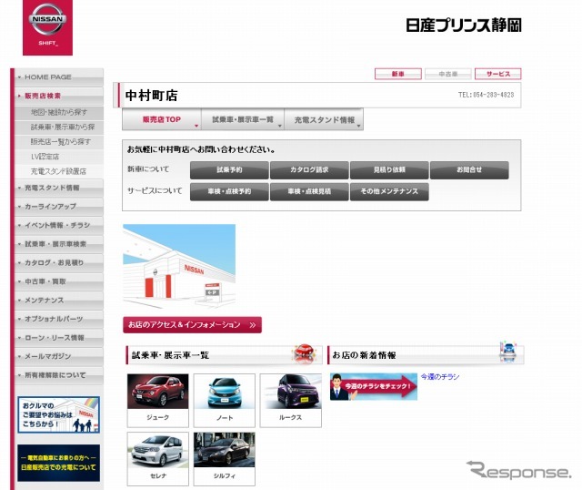Click the おクルマのご要望やお悩み banner
Screen dimensions: 582x490
click(58, 414)
